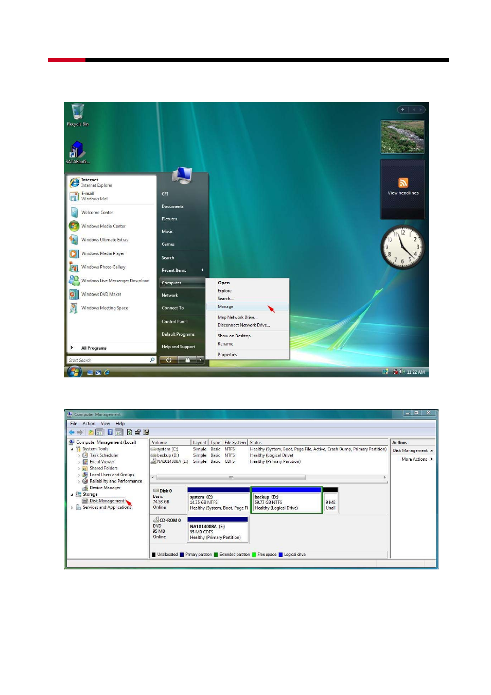
Task: Click the analog clock gadget
Action: [402, 247]
